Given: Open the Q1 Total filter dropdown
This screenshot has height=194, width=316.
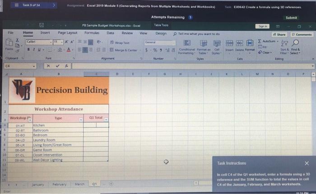Looking at the screenshot, I should pos(106,120).
